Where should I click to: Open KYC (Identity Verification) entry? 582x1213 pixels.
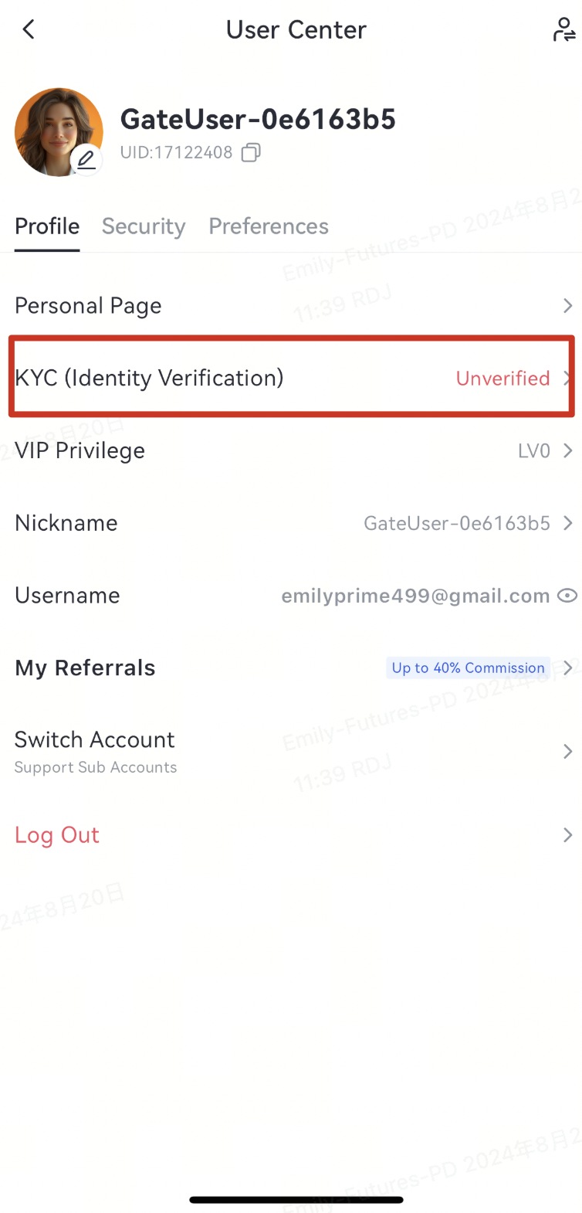(x=150, y=378)
